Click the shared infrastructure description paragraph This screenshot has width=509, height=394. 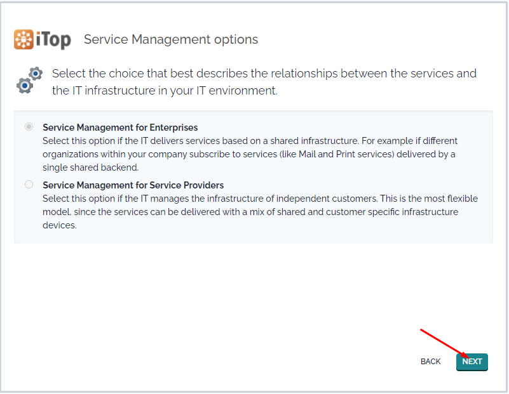[x=250, y=154]
